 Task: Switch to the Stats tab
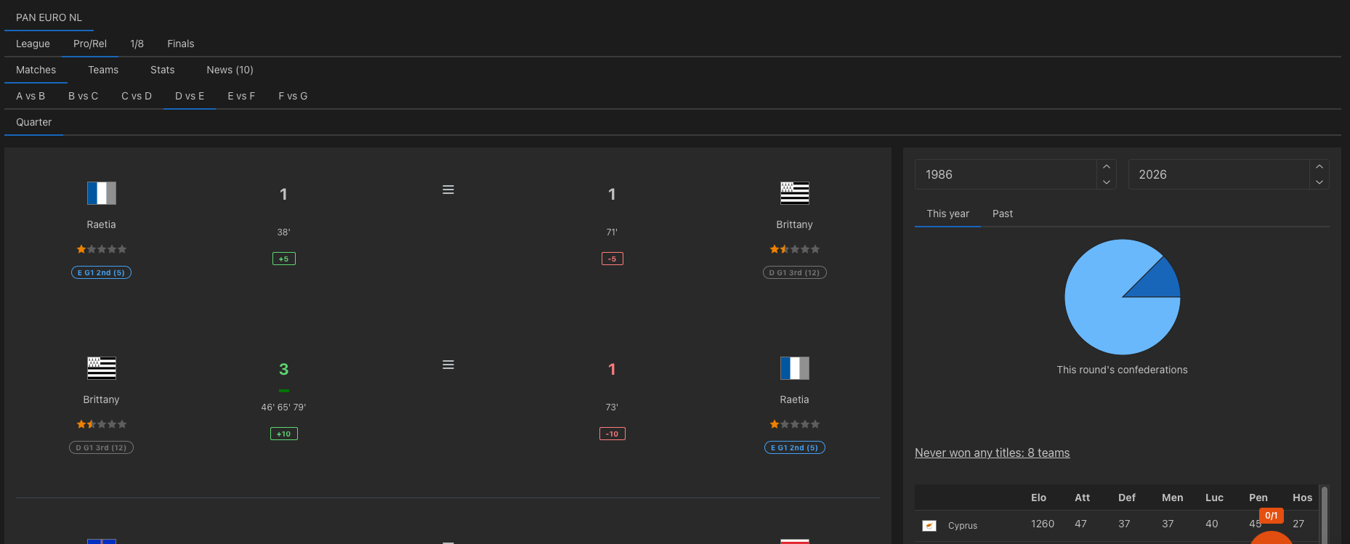(x=163, y=70)
